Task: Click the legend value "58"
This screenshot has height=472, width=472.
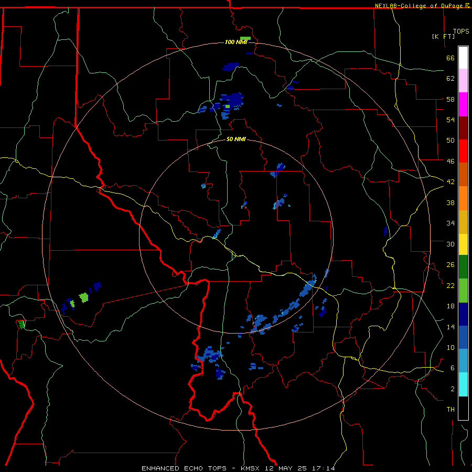Action: [x=450, y=99]
